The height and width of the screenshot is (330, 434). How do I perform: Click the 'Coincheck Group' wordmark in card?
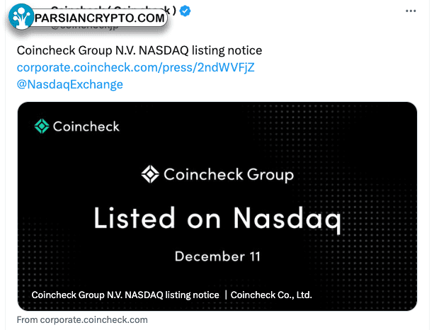coord(229,175)
